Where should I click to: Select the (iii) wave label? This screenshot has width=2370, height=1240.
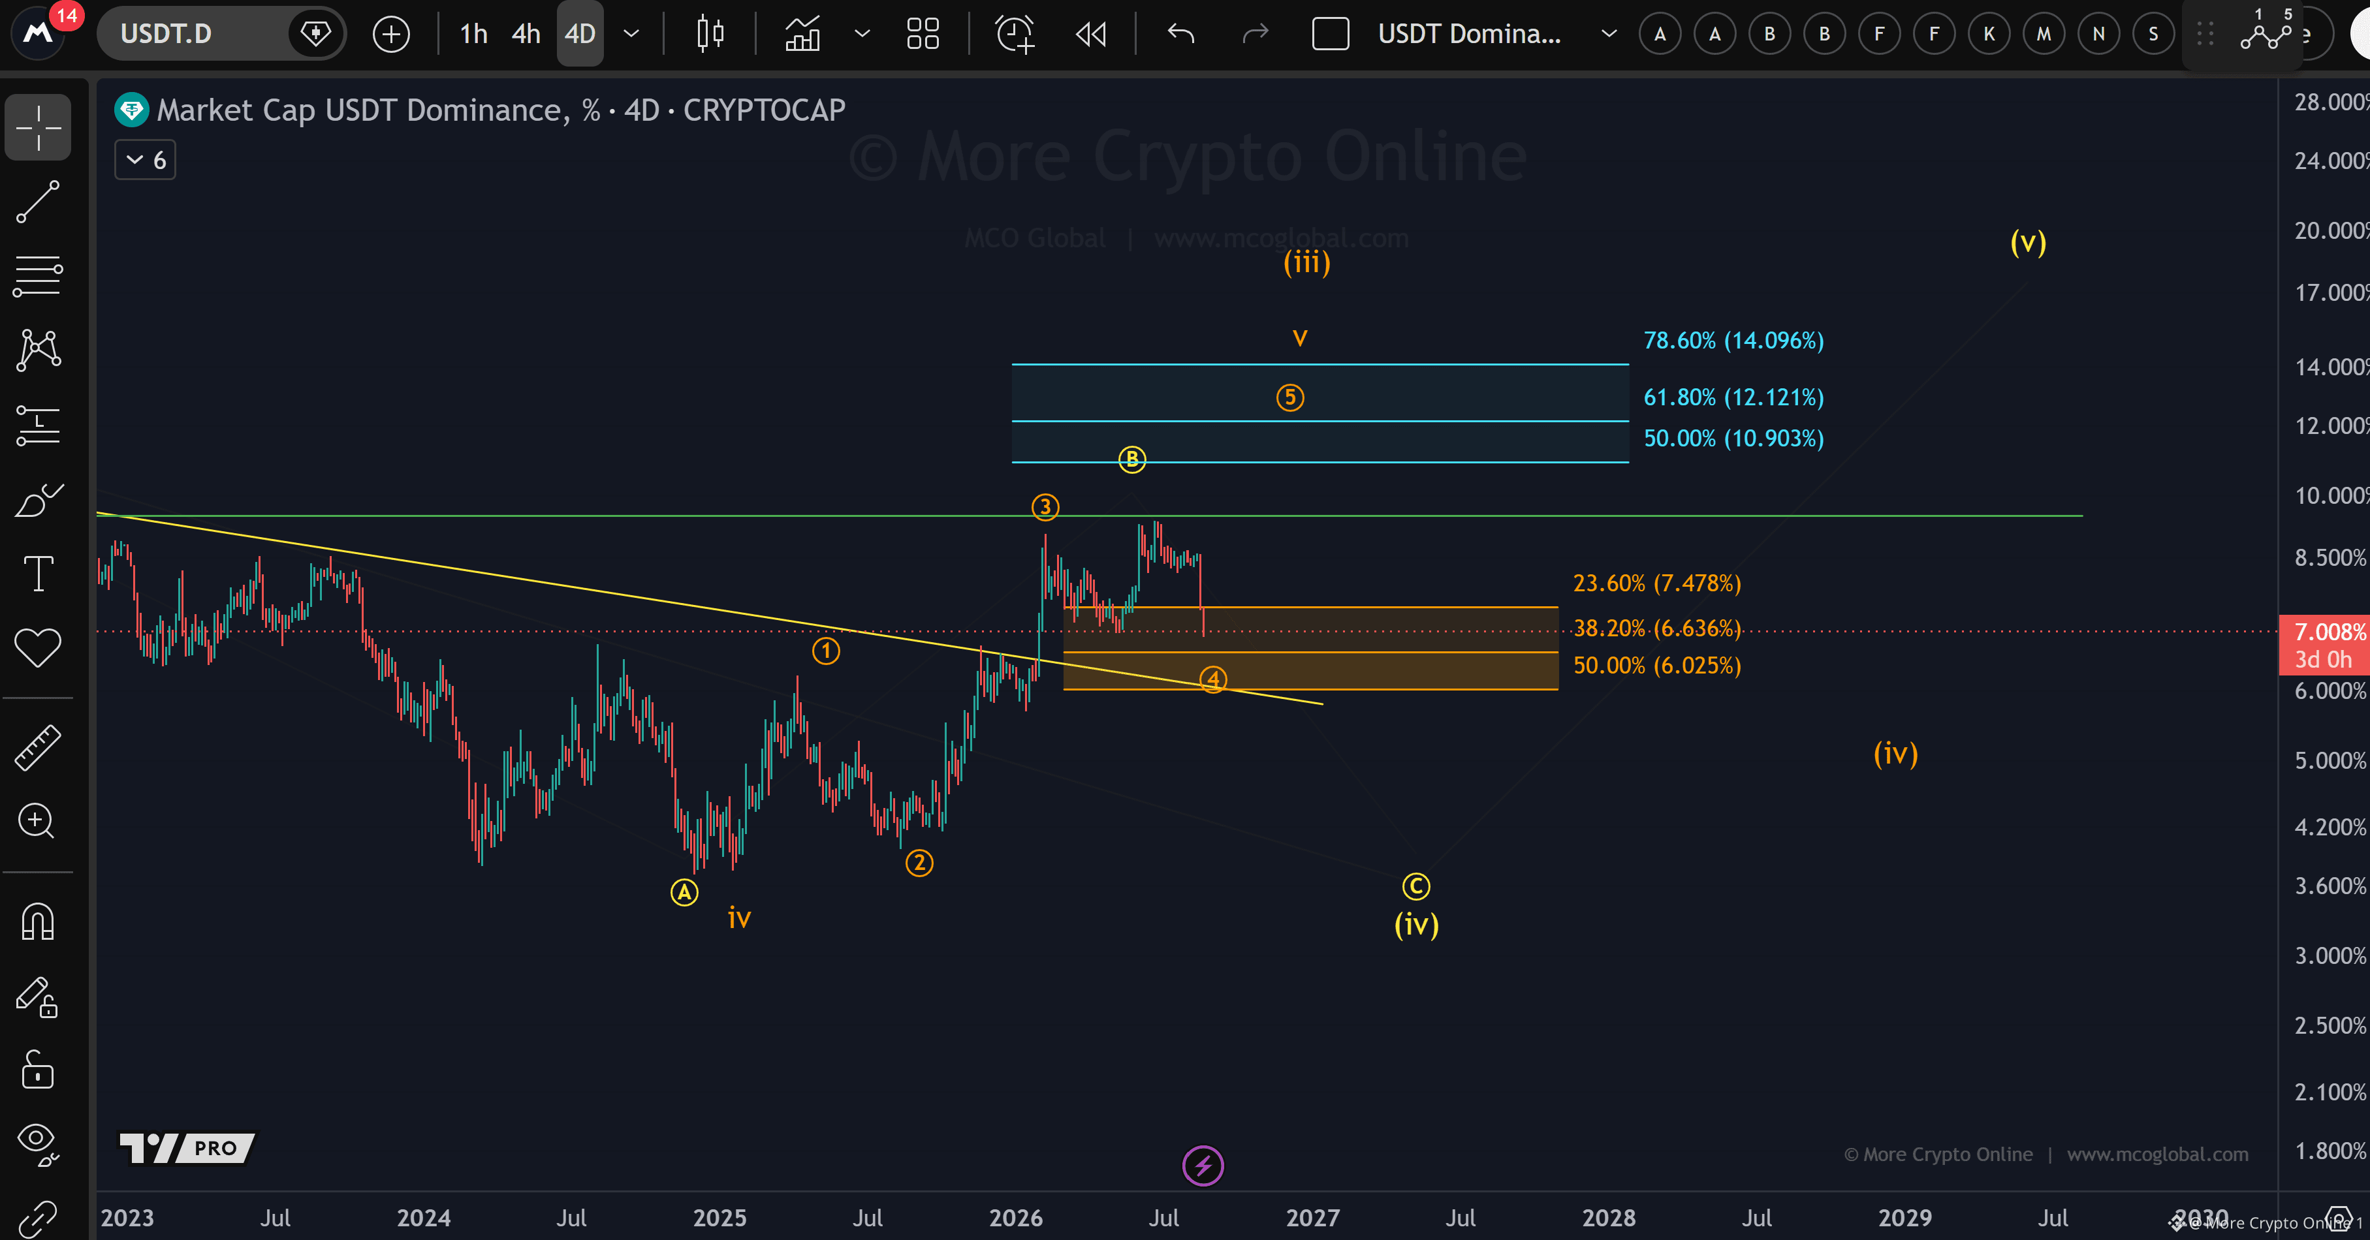click(1306, 263)
